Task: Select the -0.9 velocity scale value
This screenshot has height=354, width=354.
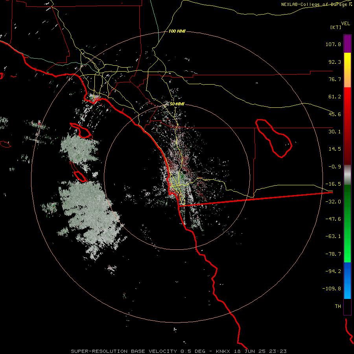Action: coord(335,167)
